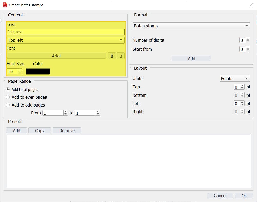Click the Print text input field
The width and height of the screenshot is (257, 202).
tap(66, 31)
